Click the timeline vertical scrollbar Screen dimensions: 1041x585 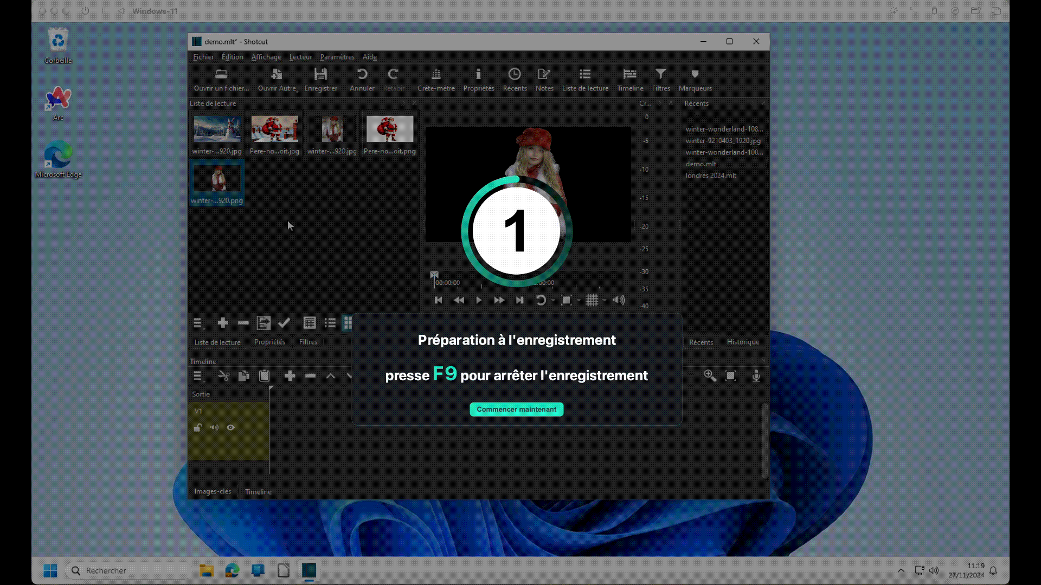pyautogui.click(x=764, y=440)
